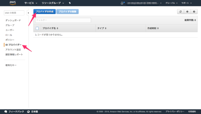Viewport: 201px width, 114px height.
Task: Sort by プロバイダ名 column
Action: (50, 28)
